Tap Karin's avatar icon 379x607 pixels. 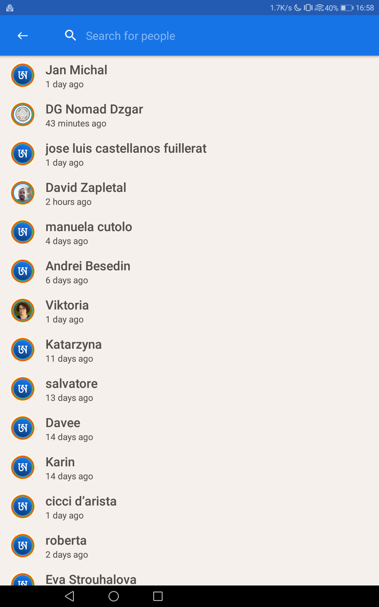point(23,467)
